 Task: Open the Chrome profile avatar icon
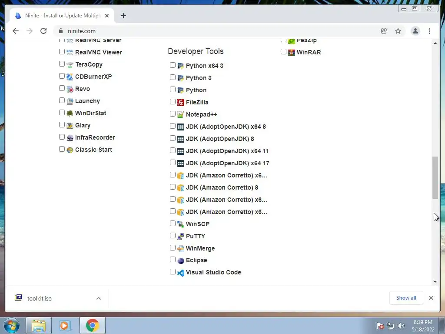pos(415,31)
